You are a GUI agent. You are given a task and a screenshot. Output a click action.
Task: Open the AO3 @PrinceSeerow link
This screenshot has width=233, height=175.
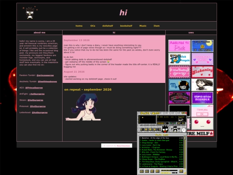34,88
